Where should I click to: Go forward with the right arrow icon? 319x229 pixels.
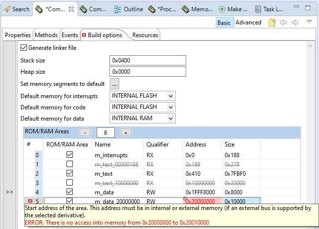295,22
